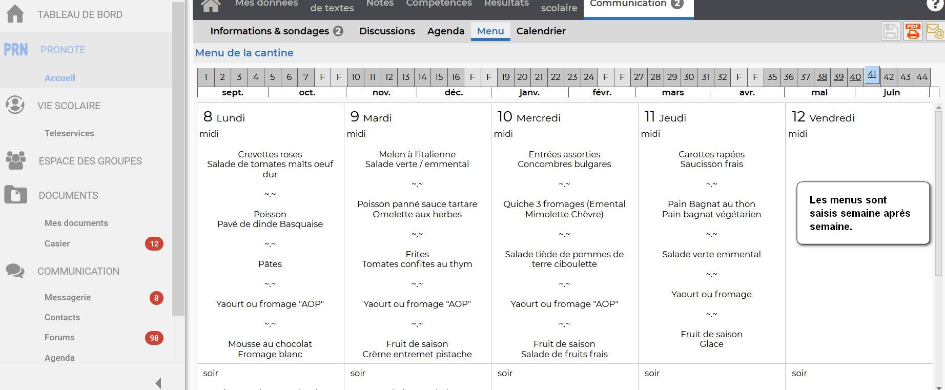Select week 38 in the timeline
Image resolution: width=945 pixels, height=390 pixels.
(822, 77)
